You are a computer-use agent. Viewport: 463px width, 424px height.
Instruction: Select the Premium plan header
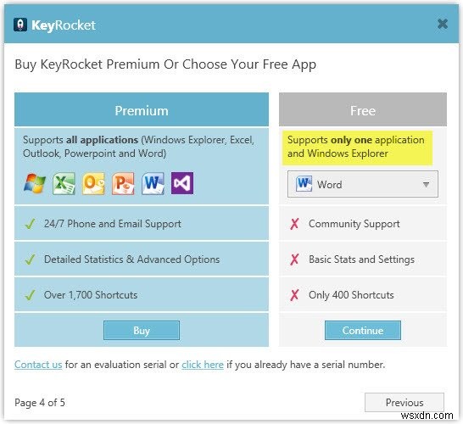142,110
